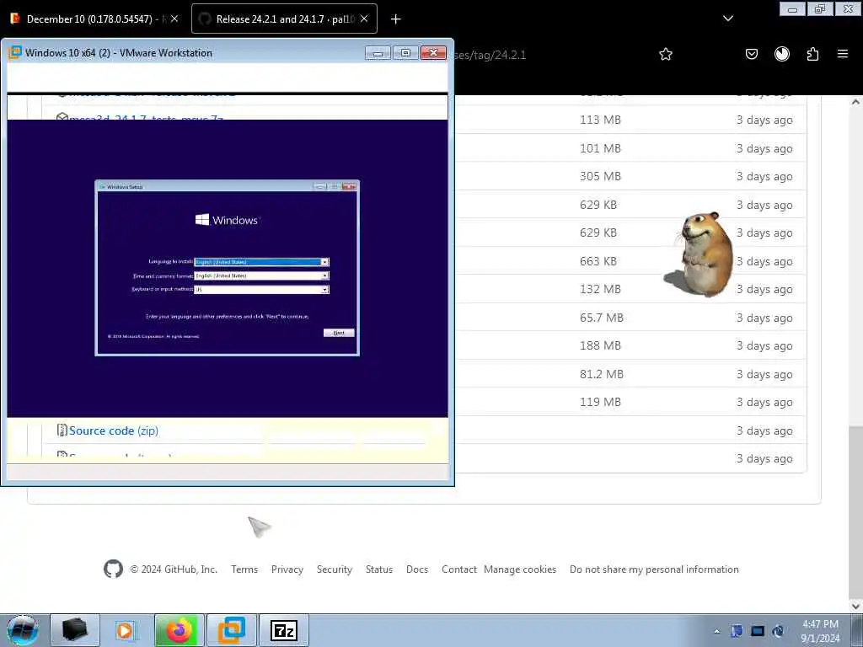The width and height of the screenshot is (863, 647).
Task: Open the Windows Start orb
Action: point(23,630)
